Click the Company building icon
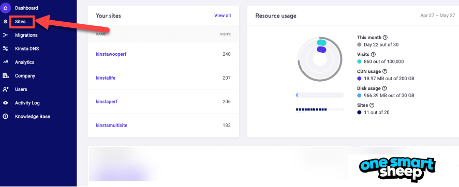459x187 pixels. 5,75
